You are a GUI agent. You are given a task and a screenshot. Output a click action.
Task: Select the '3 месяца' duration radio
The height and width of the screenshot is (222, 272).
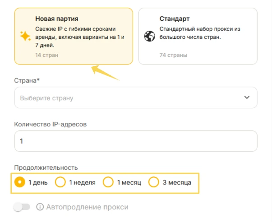point(153,182)
